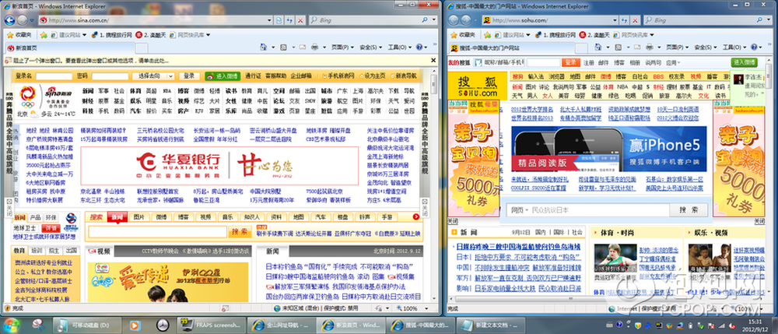Viewport: 778px width, 334px height.
Task: Click the Sina 登录名 input field
Action: (x=54, y=76)
